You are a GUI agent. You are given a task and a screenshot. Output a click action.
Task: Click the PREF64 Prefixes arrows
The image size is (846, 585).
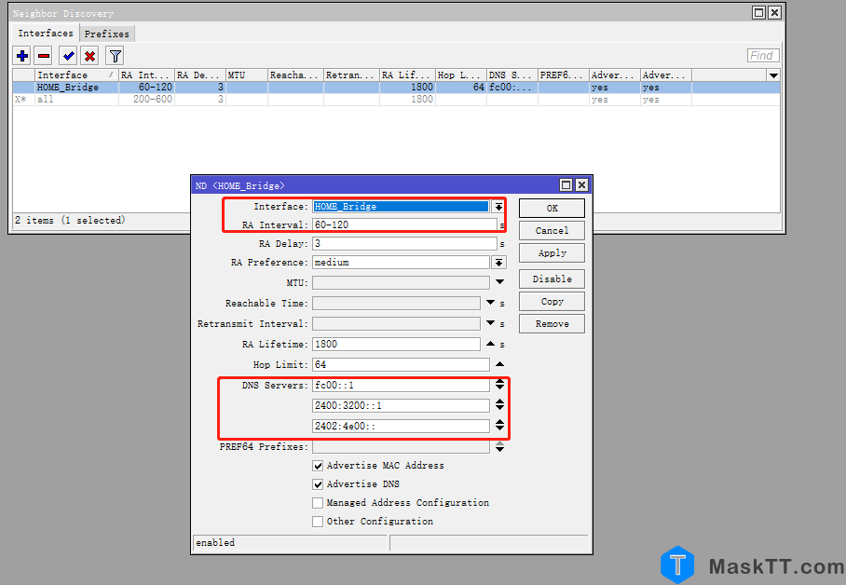click(499, 447)
